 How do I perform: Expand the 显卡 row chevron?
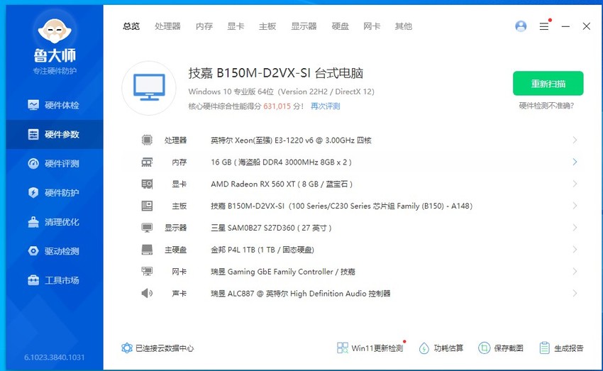[575, 184]
